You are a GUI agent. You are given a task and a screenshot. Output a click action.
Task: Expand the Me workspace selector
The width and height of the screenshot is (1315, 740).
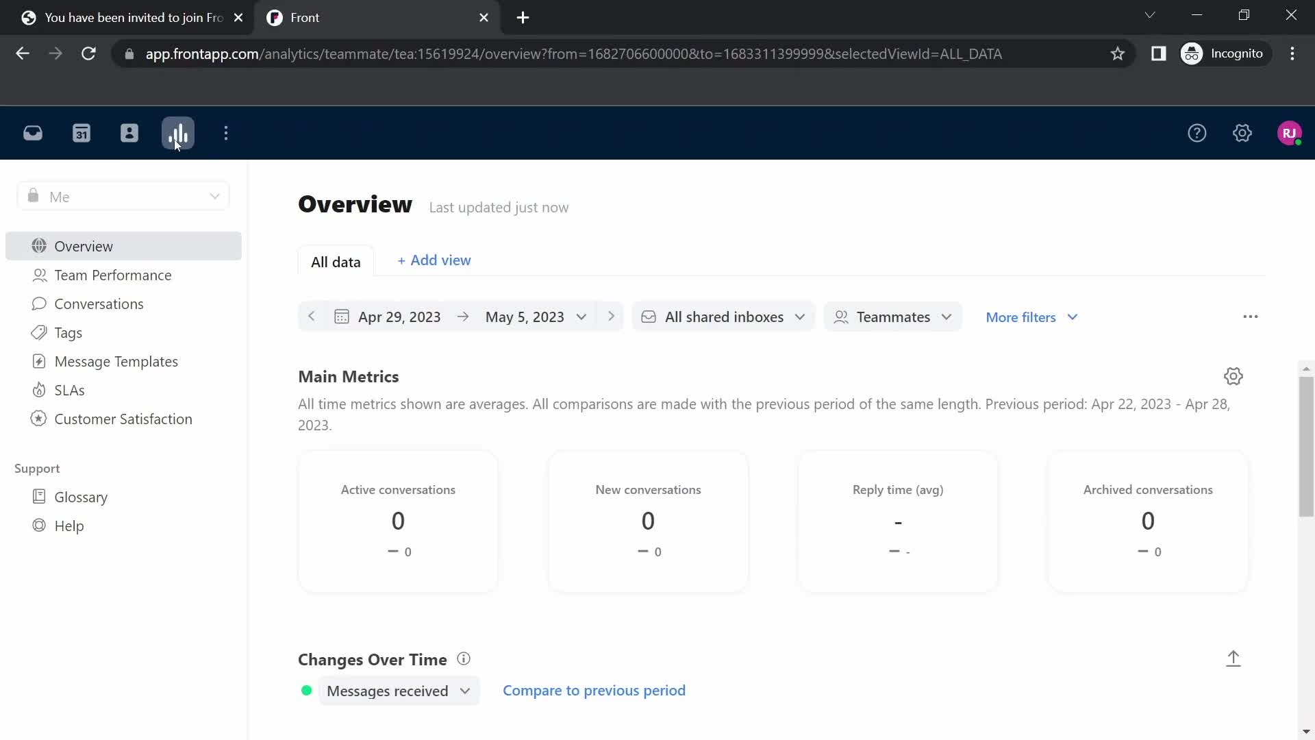click(123, 197)
